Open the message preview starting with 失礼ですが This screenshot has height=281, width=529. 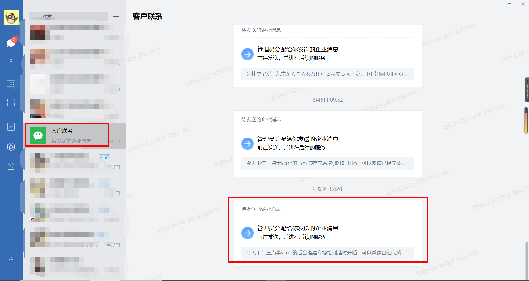pos(327,74)
